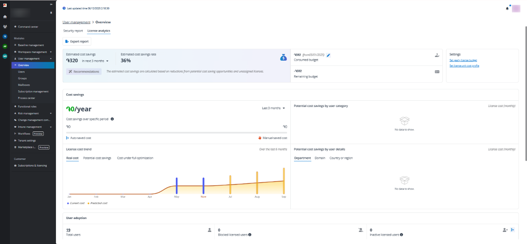Screen dimensions: 527x244
Task: Open the home icon in the left rail
Action: coord(5,17)
